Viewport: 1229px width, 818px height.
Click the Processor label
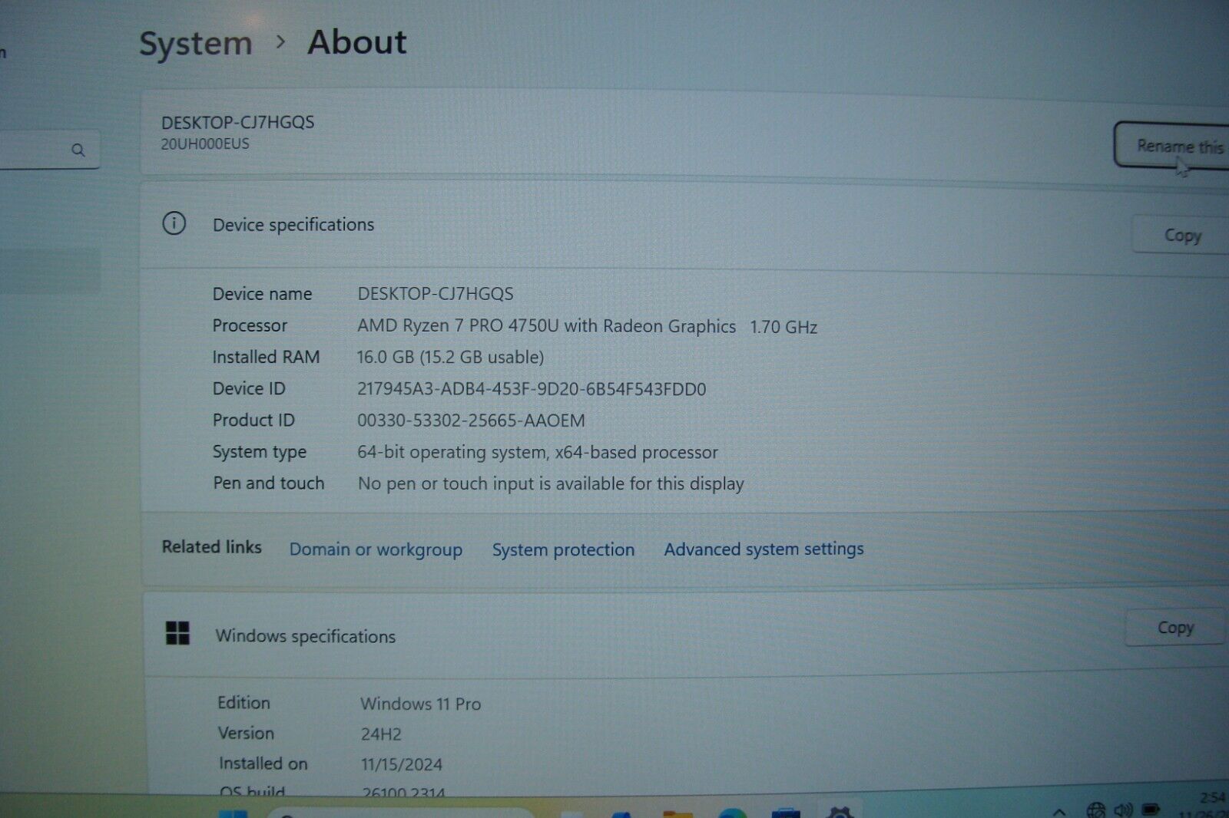tap(250, 325)
